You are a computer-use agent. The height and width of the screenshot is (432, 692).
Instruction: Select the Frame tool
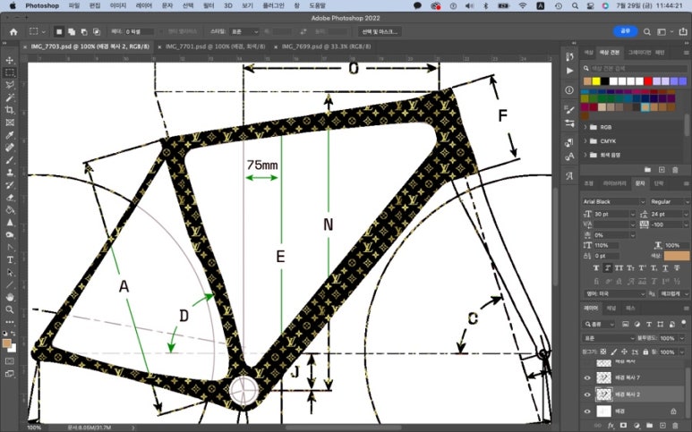[x=10, y=123]
